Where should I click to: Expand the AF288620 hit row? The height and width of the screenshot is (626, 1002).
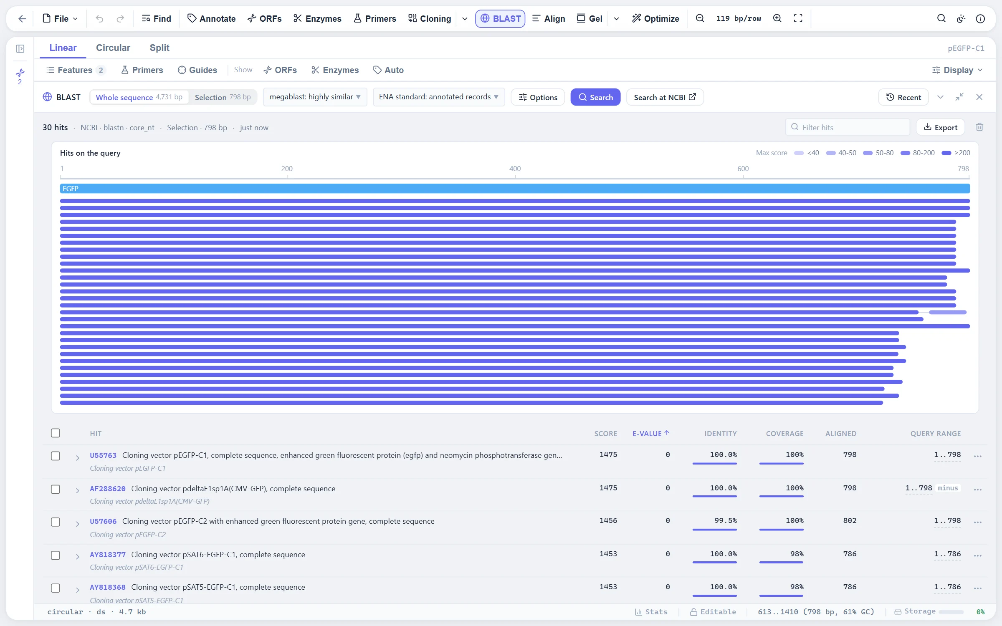coord(78,491)
